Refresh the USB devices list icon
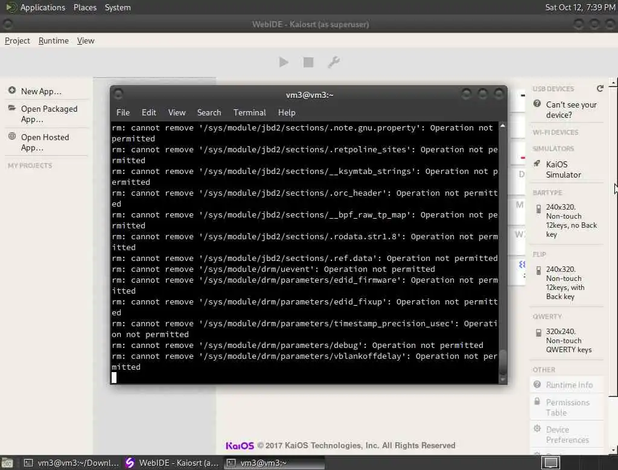 coord(600,88)
